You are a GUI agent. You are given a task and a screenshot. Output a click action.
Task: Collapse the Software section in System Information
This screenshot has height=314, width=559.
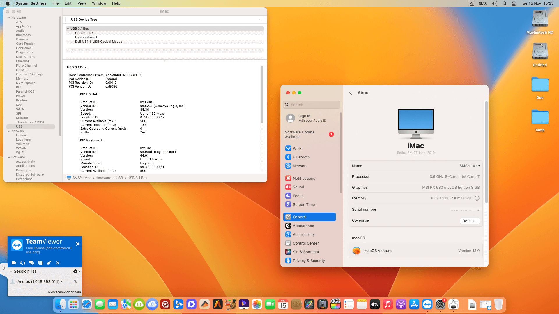[x=9, y=157]
